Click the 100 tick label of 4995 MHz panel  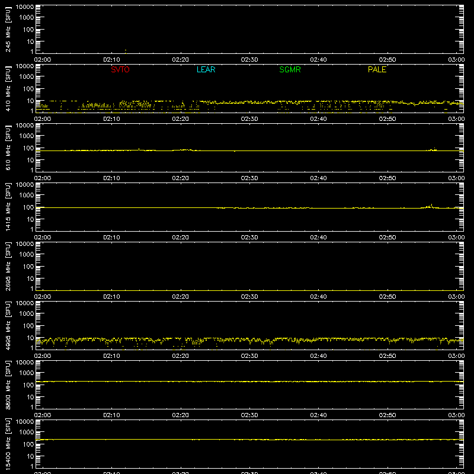[28, 326]
